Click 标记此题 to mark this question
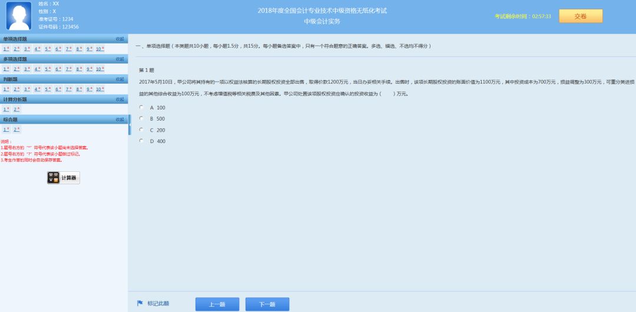This screenshot has height=312, width=636. coord(158,303)
